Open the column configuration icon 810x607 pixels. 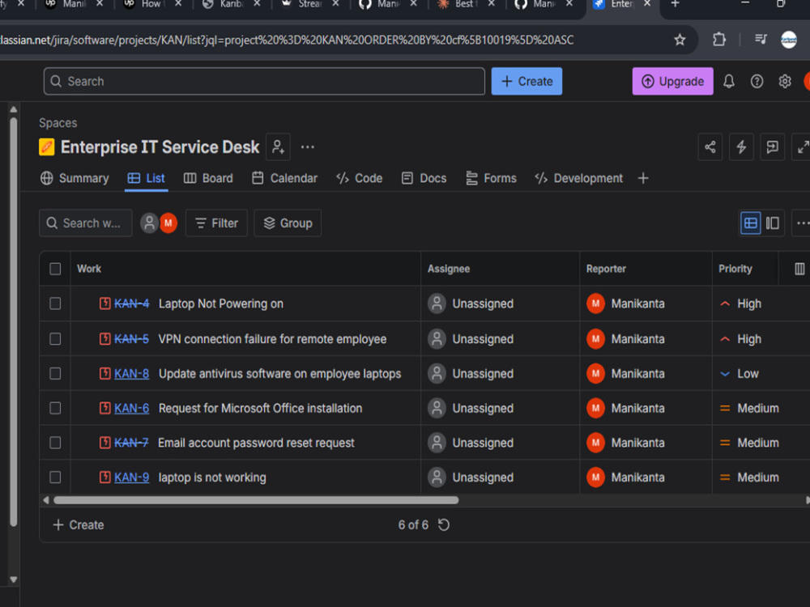(799, 269)
